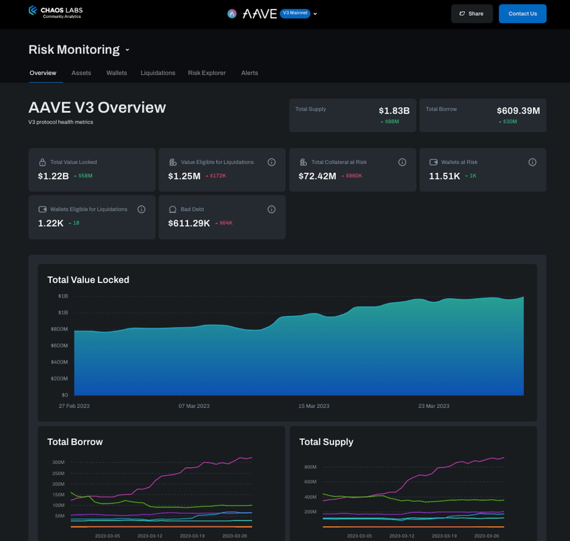Click the AAVE V3 Overview heading
Viewport: 570px width, 541px height.
[97, 108]
